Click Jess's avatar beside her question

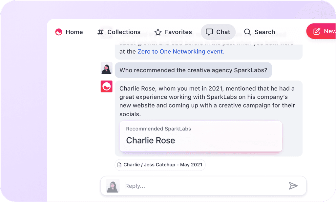coord(106,69)
